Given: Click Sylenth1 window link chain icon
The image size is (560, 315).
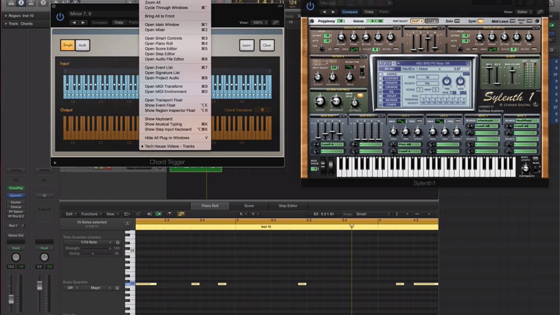Looking at the screenshot, I should (x=540, y=12).
